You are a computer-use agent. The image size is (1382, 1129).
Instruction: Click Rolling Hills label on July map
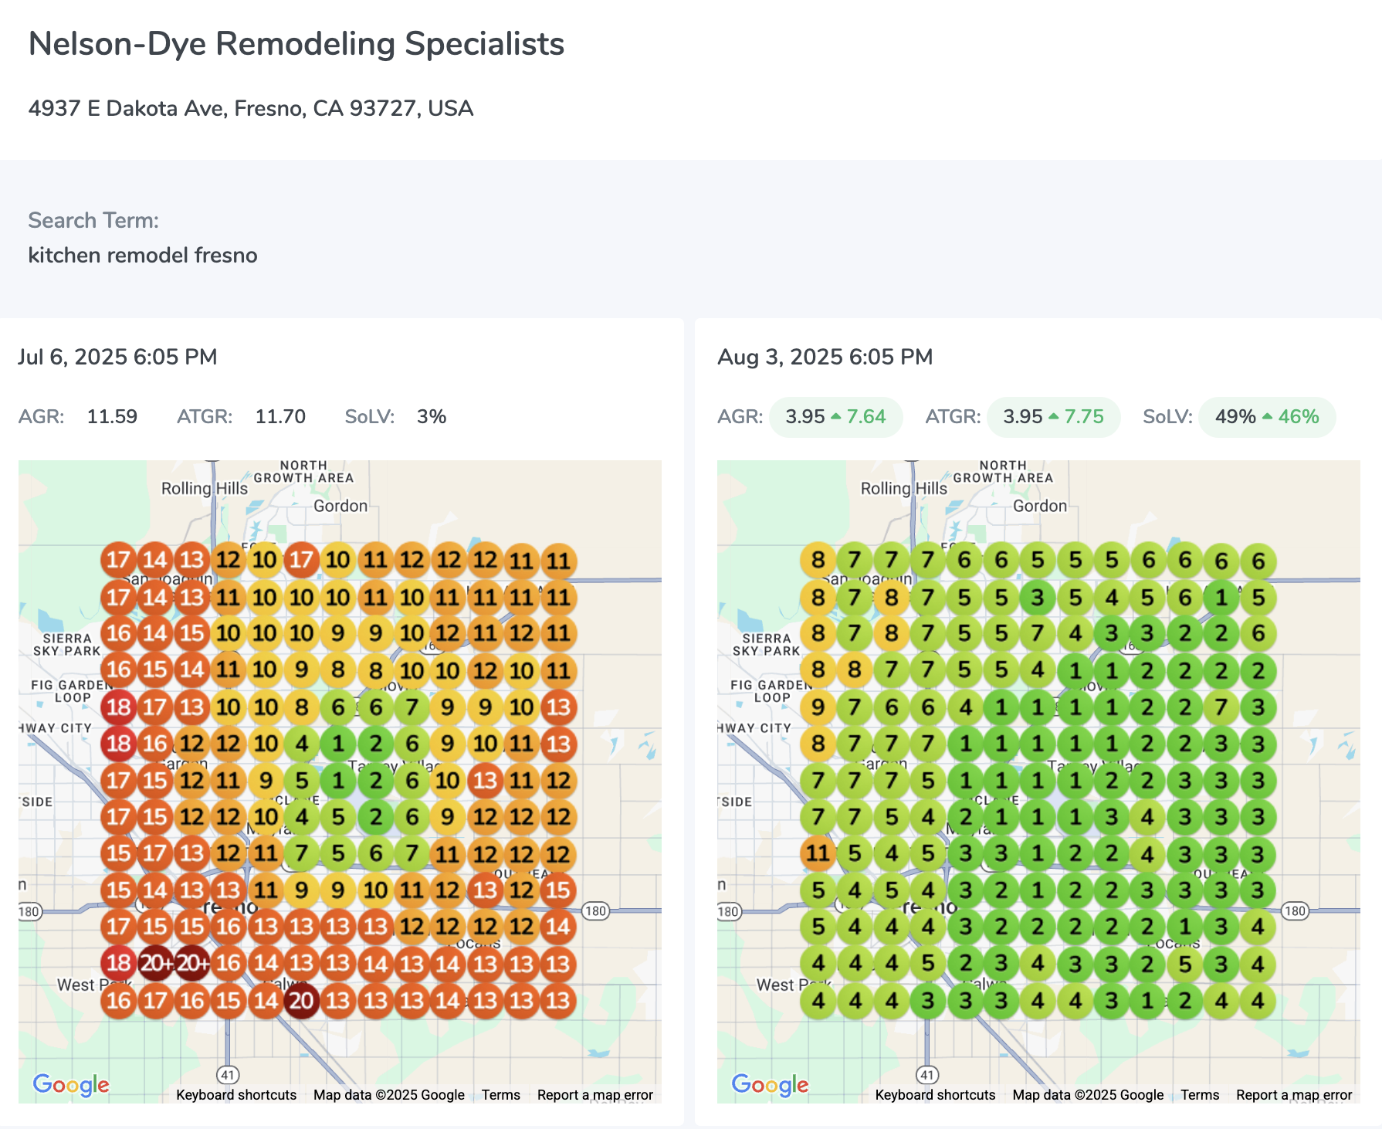pos(205,488)
